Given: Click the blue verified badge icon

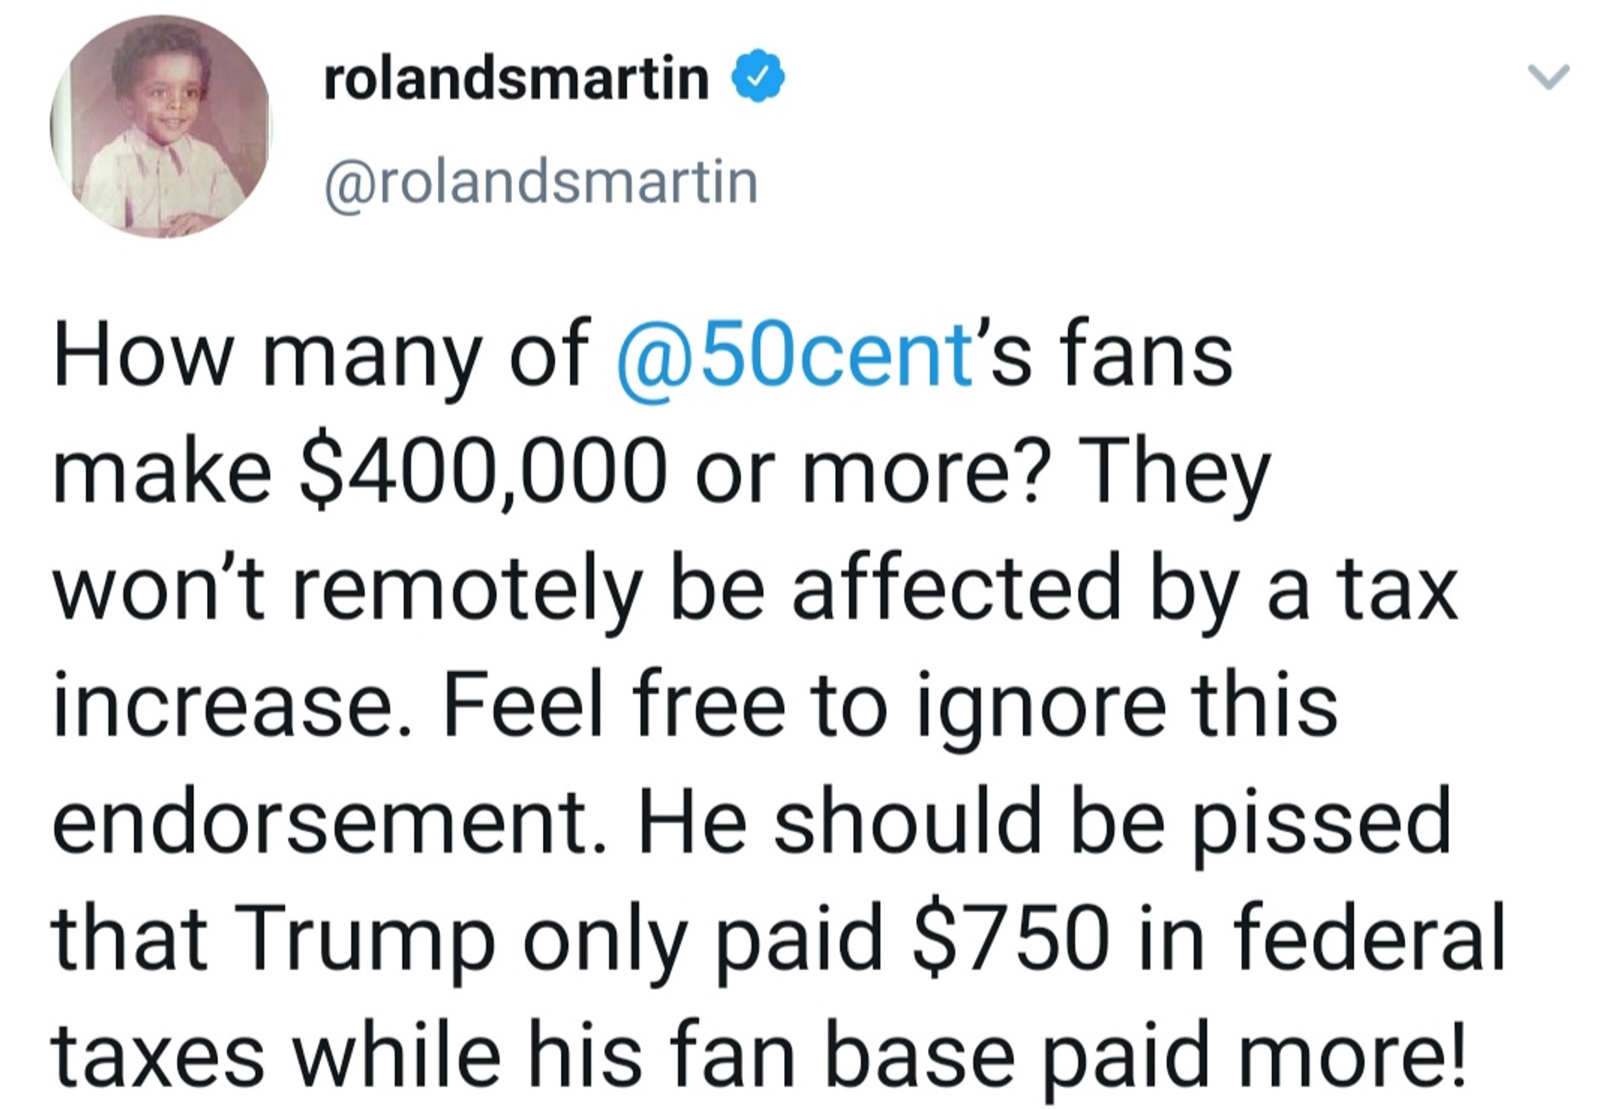Looking at the screenshot, I should click(x=758, y=78).
